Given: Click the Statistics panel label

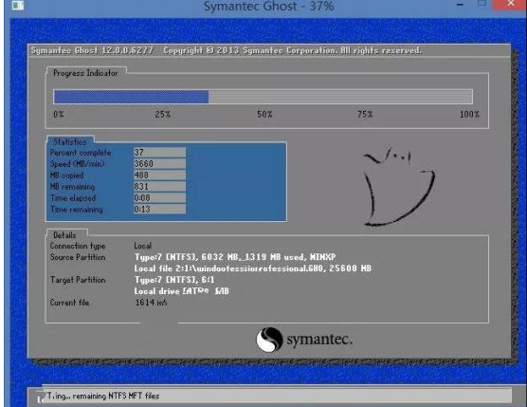Looking at the screenshot, I should pos(69,141).
